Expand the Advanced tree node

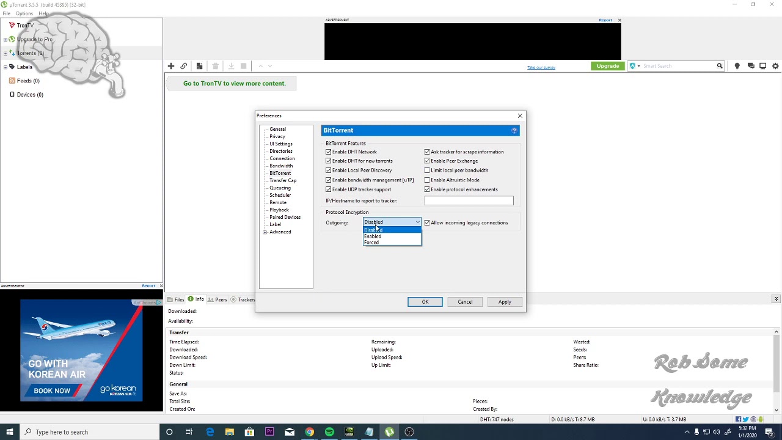265,232
